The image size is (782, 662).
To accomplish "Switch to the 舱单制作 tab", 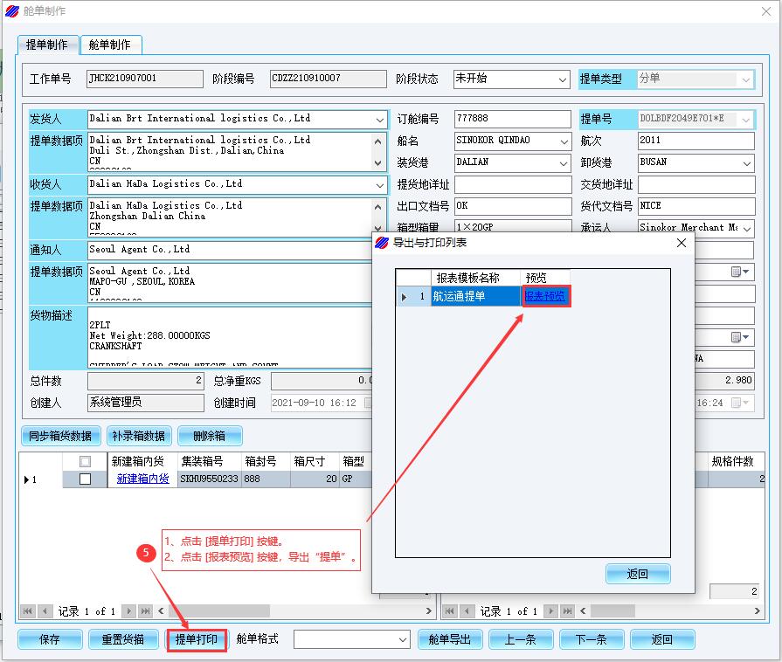I will click(110, 45).
